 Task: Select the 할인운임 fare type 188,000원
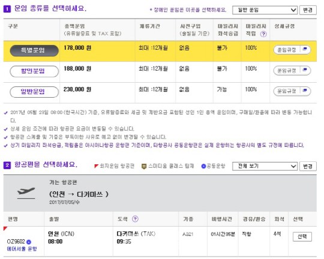(34, 71)
